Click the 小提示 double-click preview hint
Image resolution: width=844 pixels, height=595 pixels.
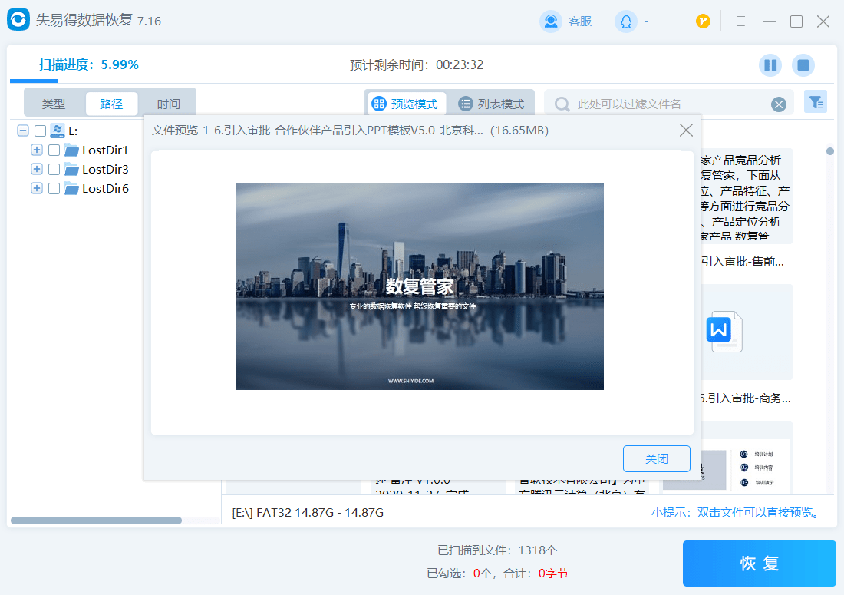click(737, 512)
